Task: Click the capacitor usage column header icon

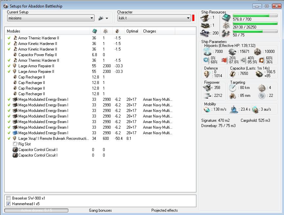Action: click(117, 31)
